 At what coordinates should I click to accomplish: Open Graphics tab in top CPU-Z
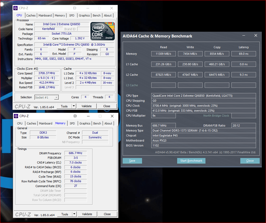(84, 15)
